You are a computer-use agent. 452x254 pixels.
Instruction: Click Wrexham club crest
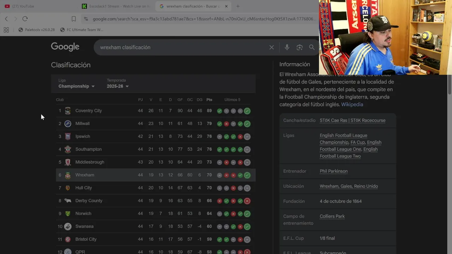(x=68, y=175)
